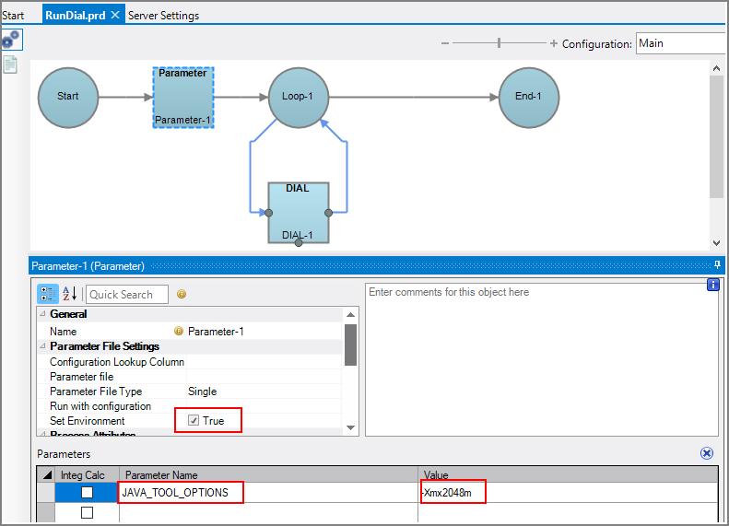Click the blue info icon in comments
Screen dimensions: 729x526
tap(712, 285)
